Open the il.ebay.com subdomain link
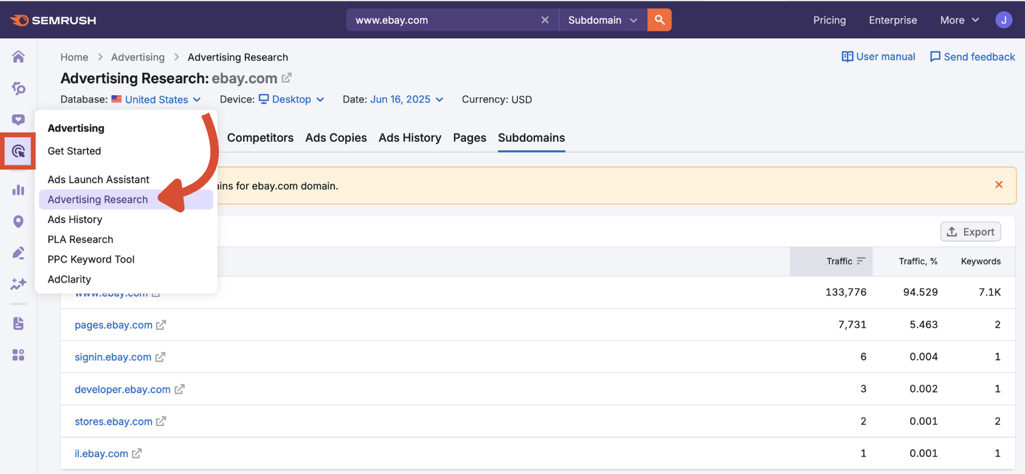1025x474 pixels. click(102, 454)
